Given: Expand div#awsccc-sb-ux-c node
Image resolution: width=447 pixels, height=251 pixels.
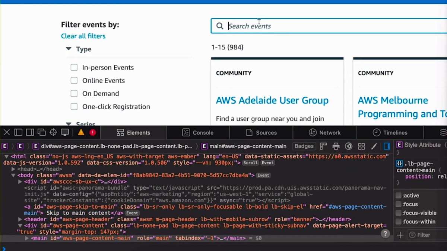Looking at the screenshot, I should pos(20,181).
